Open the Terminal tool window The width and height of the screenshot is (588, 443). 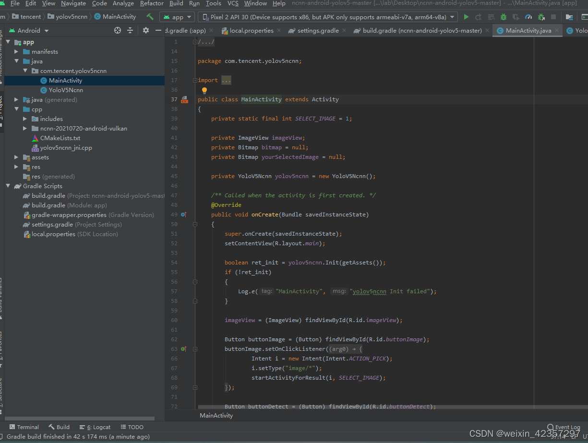point(24,427)
